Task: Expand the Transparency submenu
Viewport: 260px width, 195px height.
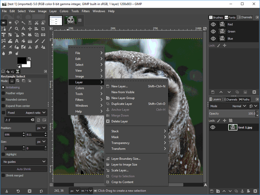Action: (x=120, y=143)
